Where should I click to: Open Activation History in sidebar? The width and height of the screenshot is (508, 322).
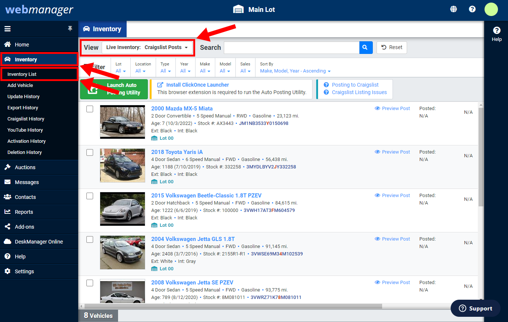click(x=26, y=141)
